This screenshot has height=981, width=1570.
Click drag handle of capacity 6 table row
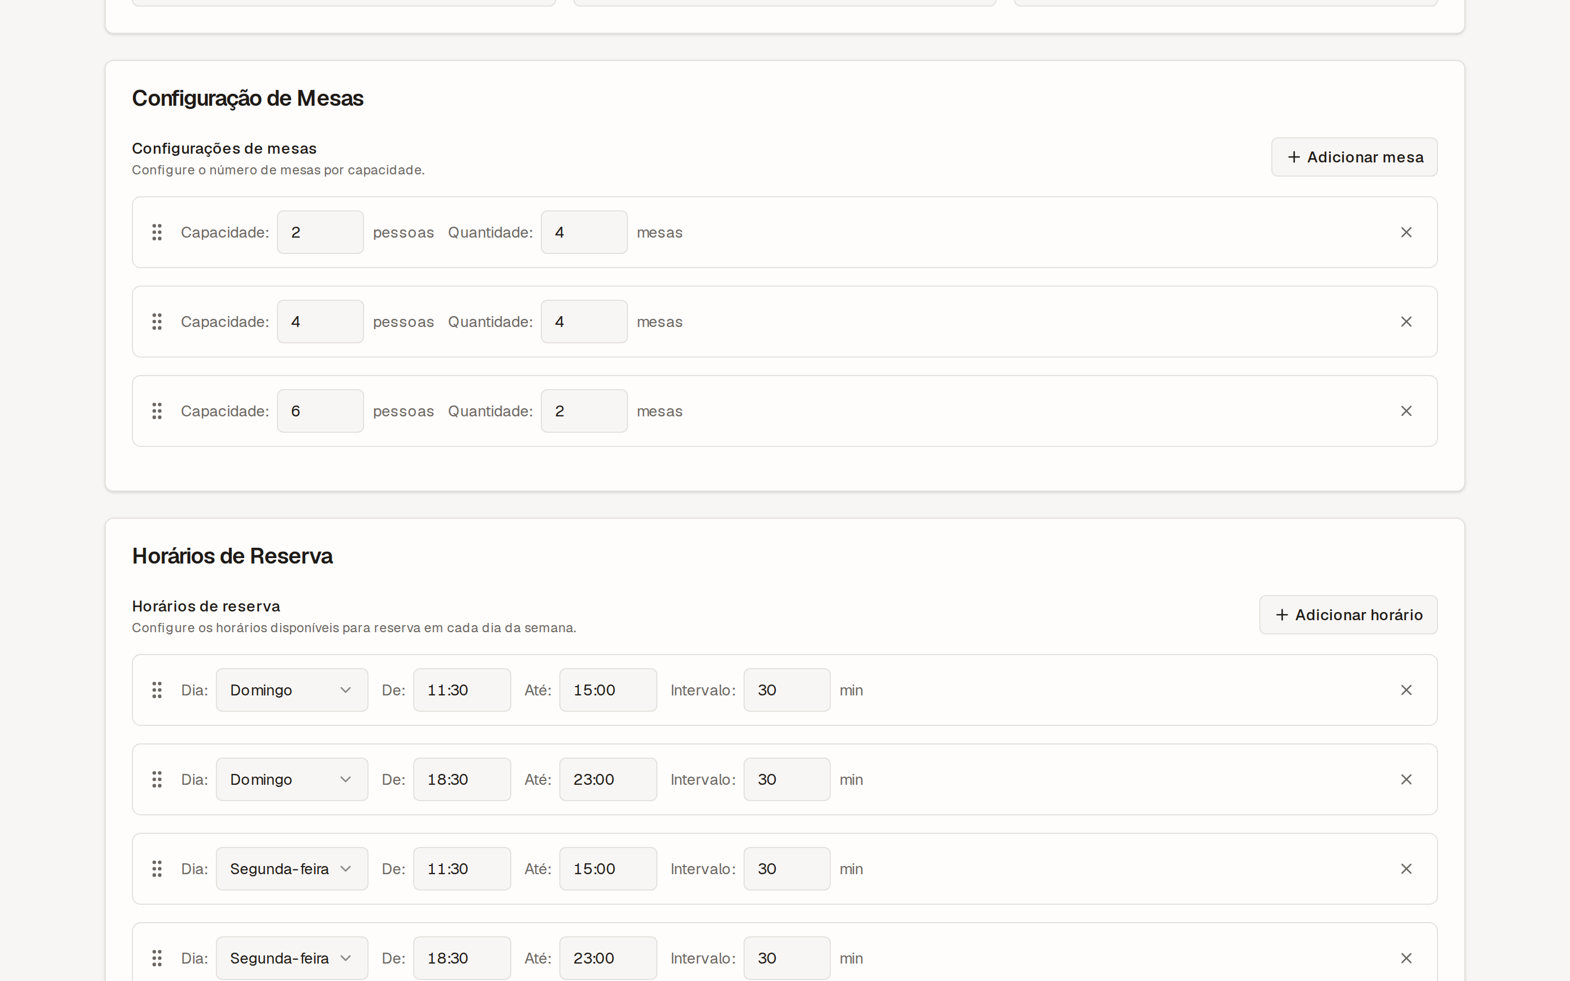[x=157, y=411]
